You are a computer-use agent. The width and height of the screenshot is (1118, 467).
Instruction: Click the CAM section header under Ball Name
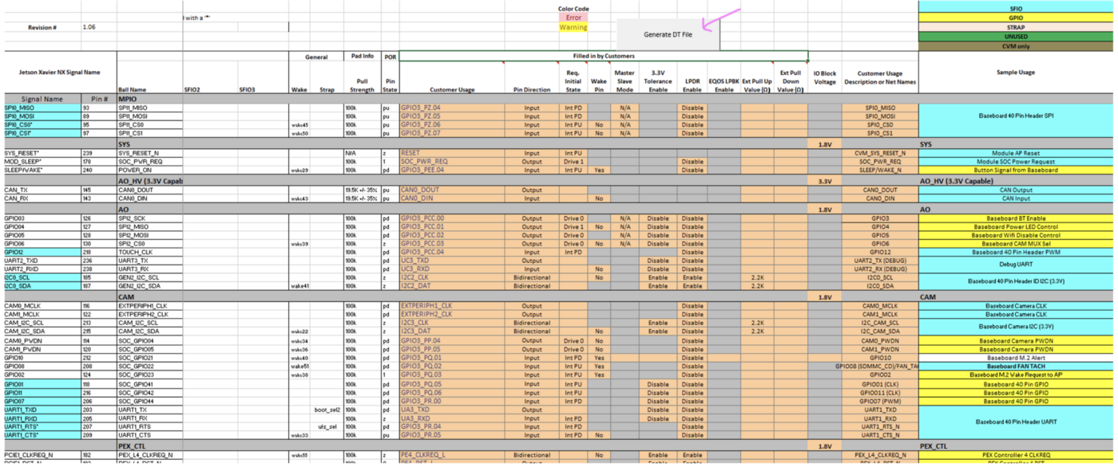(149, 296)
